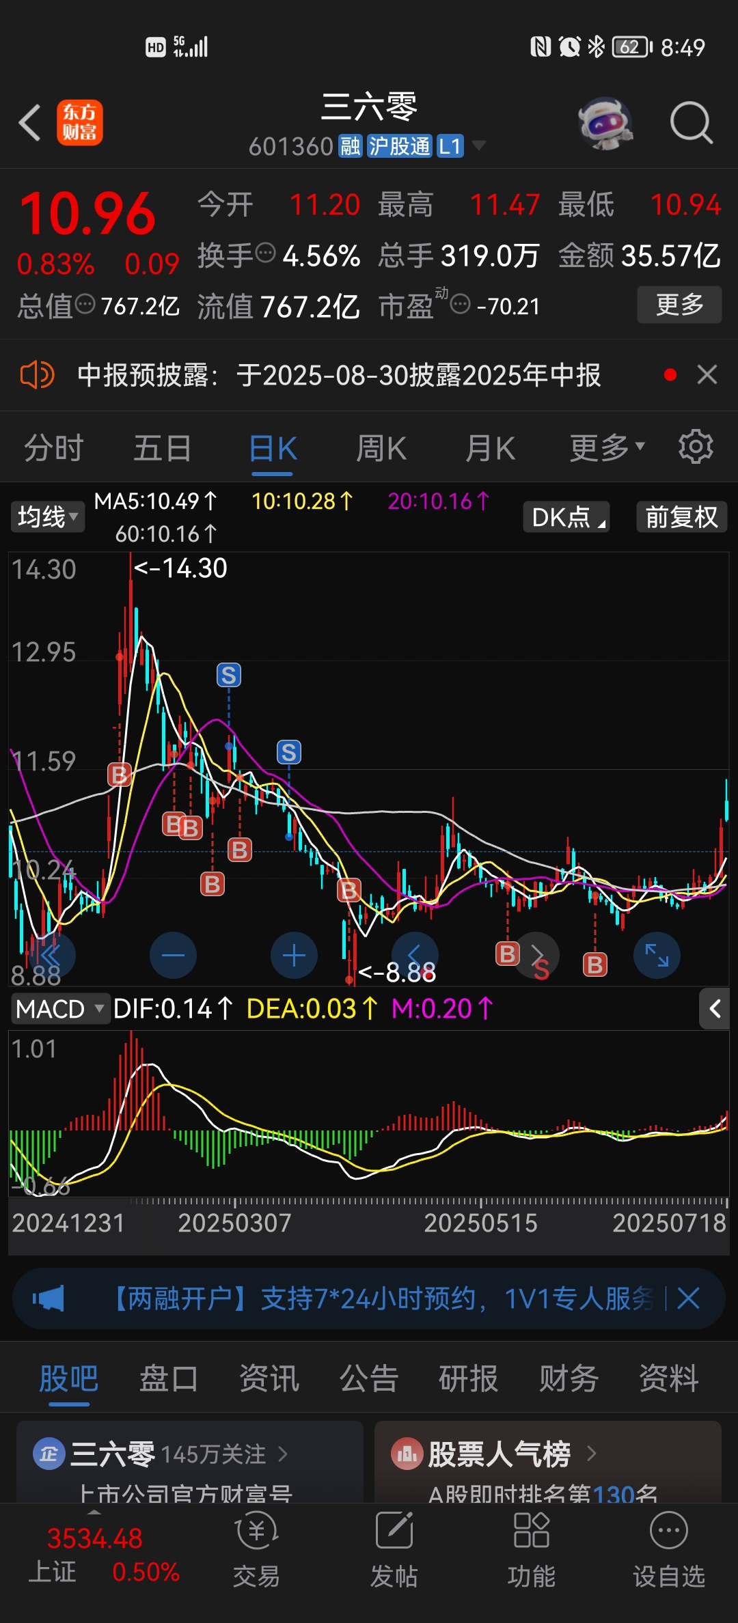
Task: Tap the search magnifier icon
Action: [x=692, y=123]
